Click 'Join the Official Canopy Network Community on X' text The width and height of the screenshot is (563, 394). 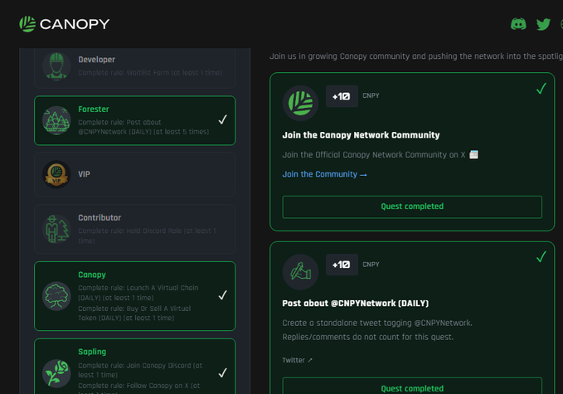click(x=374, y=155)
